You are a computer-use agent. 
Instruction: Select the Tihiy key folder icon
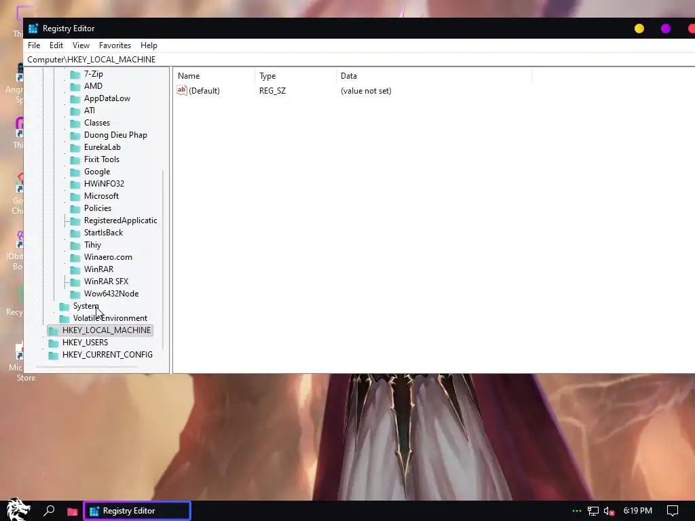[75, 245]
